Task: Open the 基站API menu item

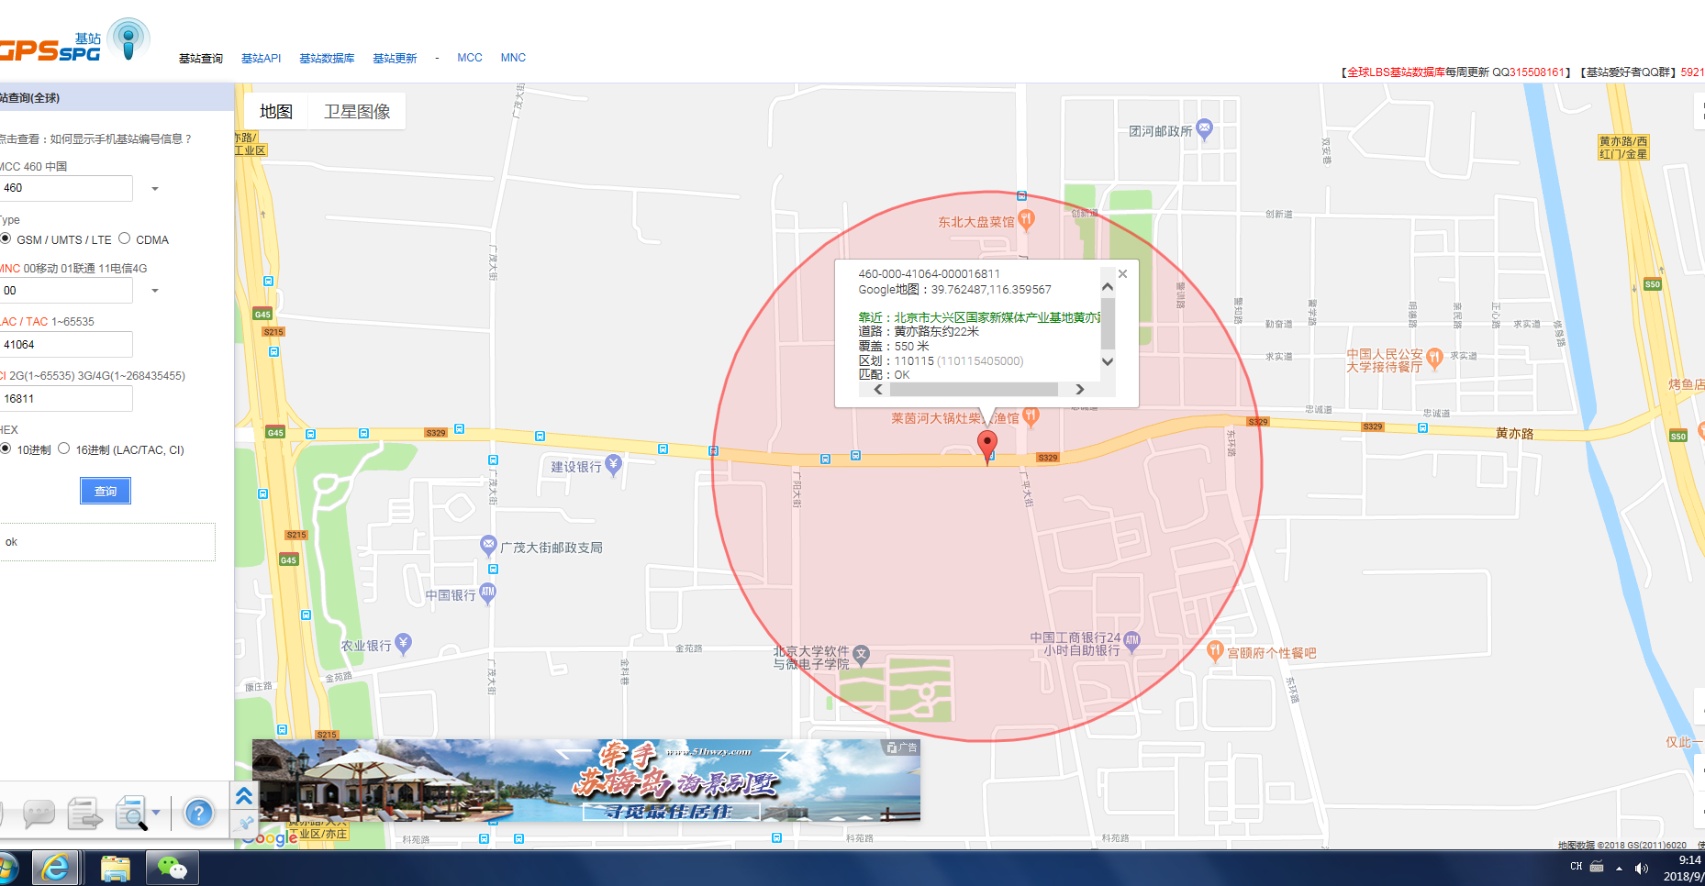Action: click(x=262, y=59)
